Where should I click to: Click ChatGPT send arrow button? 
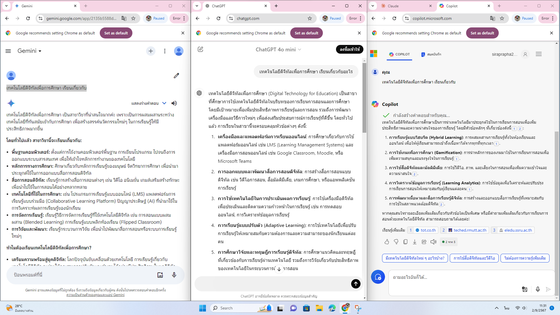click(x=356, y=283)
